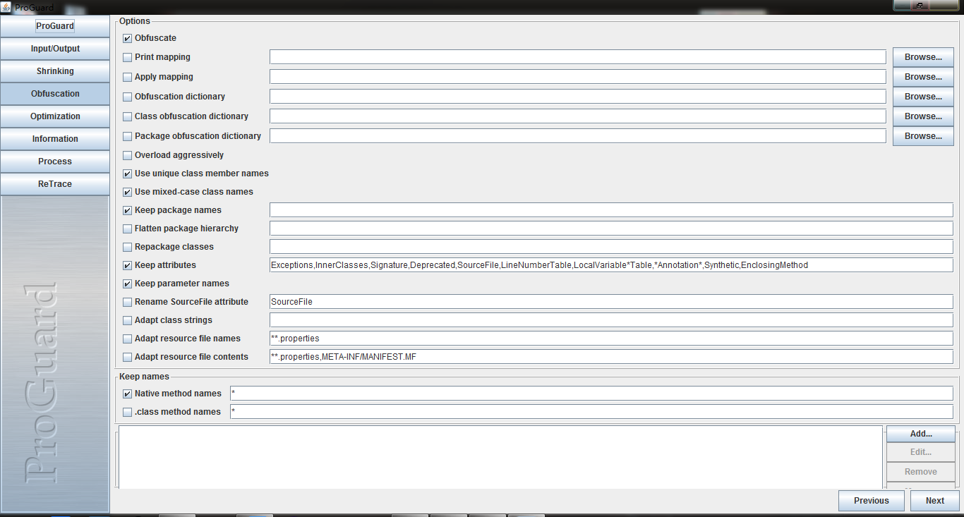
Task: Click the Edit... button
Action: tap(921, 452)
